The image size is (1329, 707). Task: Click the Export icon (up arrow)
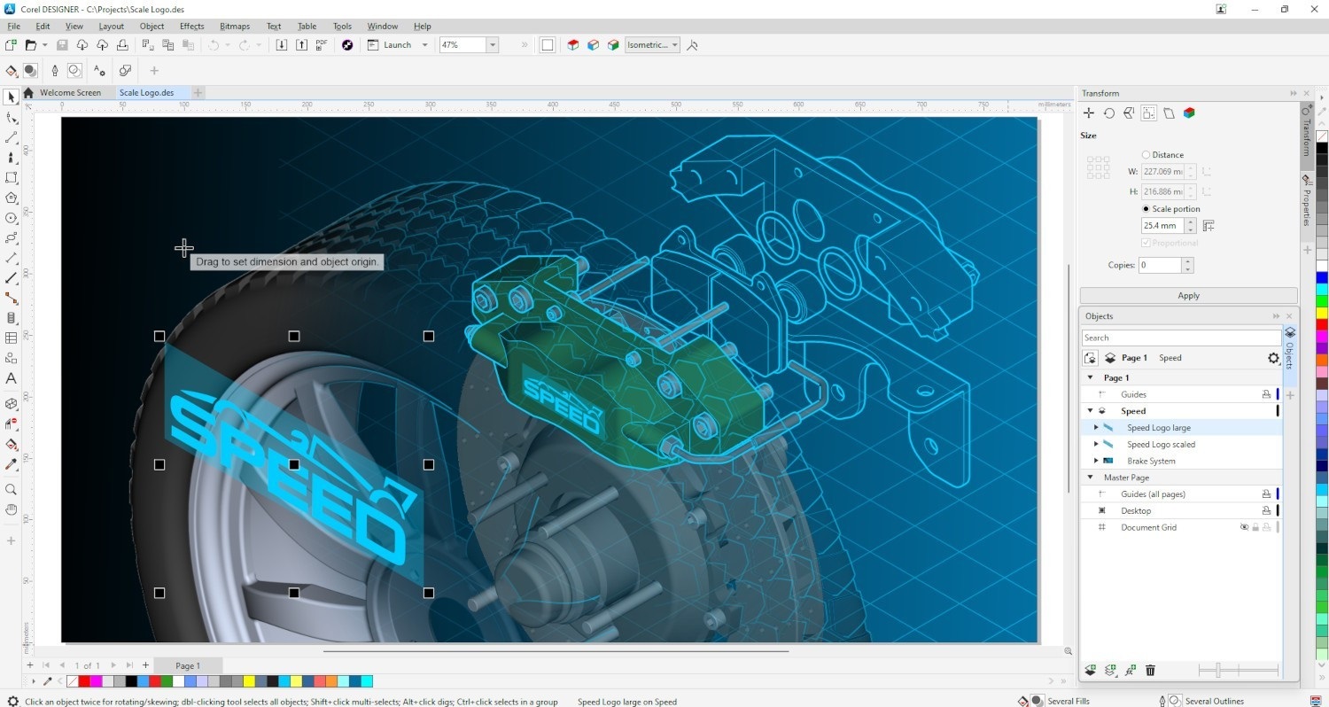(301, 45)
